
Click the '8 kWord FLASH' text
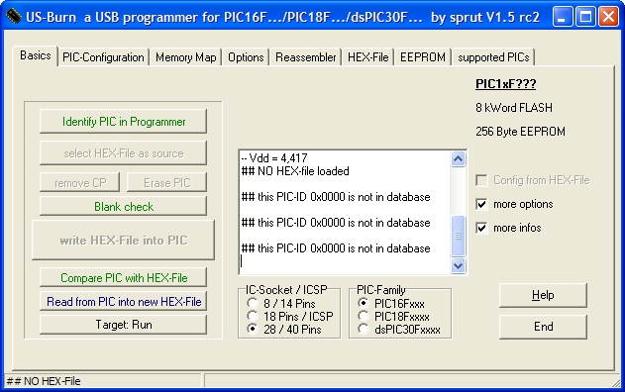514,108
